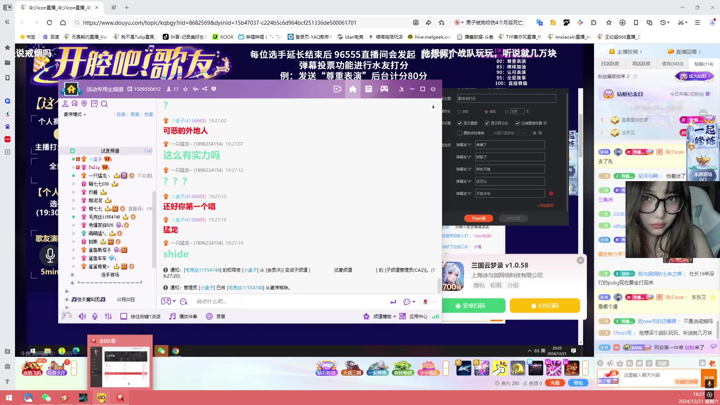Toggle the 按住侧键1说话 checkbox
This screenshot has width=720, height=405.
[124, 316]
